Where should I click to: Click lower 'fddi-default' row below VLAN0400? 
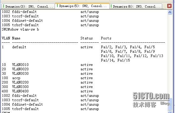[50, 96]
